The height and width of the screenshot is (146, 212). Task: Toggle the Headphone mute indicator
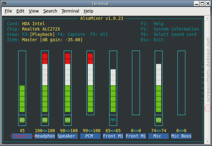tap(45, 120)
